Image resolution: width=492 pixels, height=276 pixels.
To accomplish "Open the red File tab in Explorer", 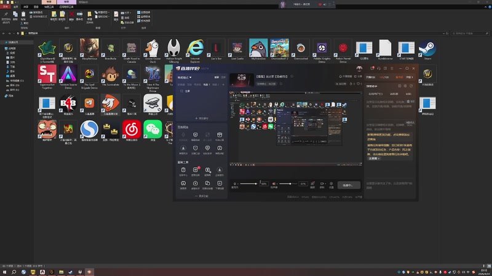I will [x=6, y=7].
